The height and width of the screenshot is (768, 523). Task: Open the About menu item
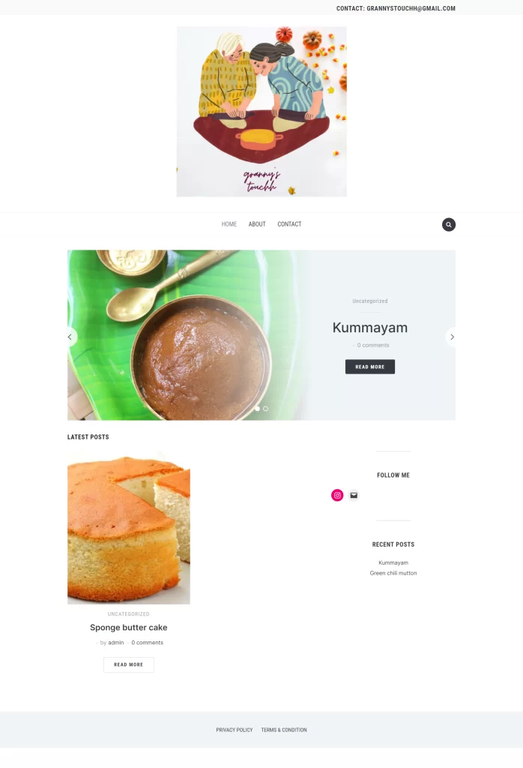pyautogui.click(x=257, y=224)
